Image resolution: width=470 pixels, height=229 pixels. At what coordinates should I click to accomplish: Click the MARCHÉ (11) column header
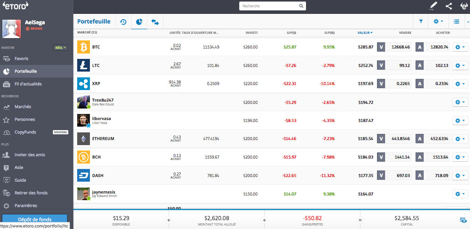point(87,33)
